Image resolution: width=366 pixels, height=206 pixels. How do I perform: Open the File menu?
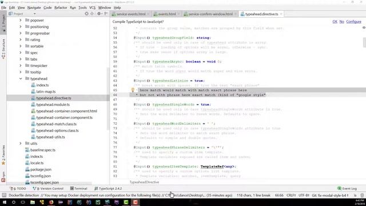(4, 7)
